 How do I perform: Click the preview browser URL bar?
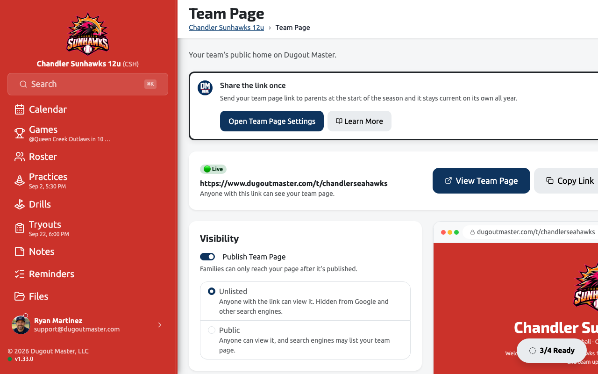[x=532, y=232]
